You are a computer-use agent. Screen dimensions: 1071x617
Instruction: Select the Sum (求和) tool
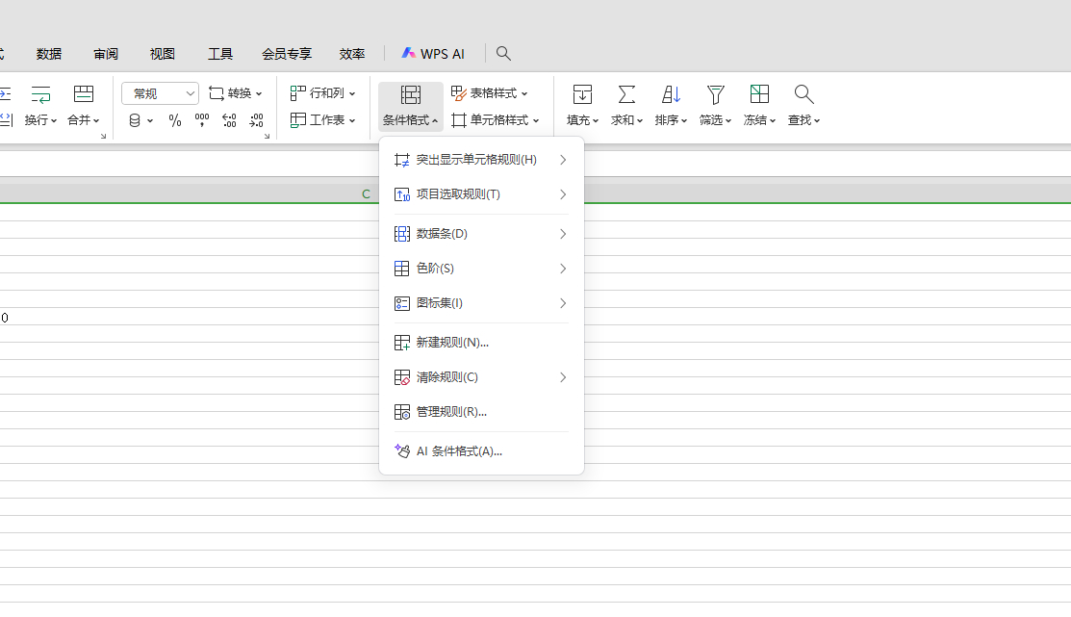click(x=626, y=104)
